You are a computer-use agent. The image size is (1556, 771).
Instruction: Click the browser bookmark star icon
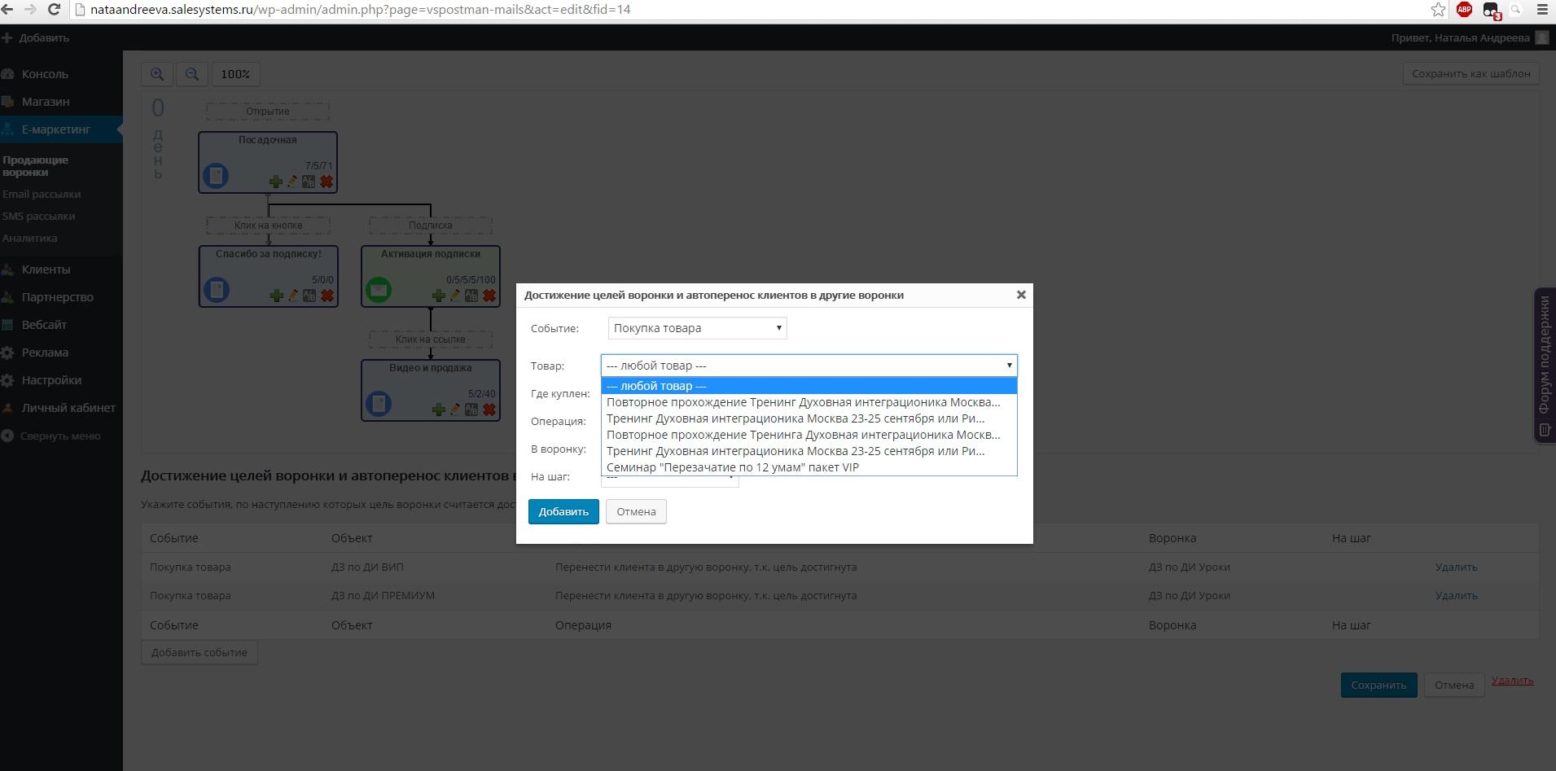coord(1438,10)
